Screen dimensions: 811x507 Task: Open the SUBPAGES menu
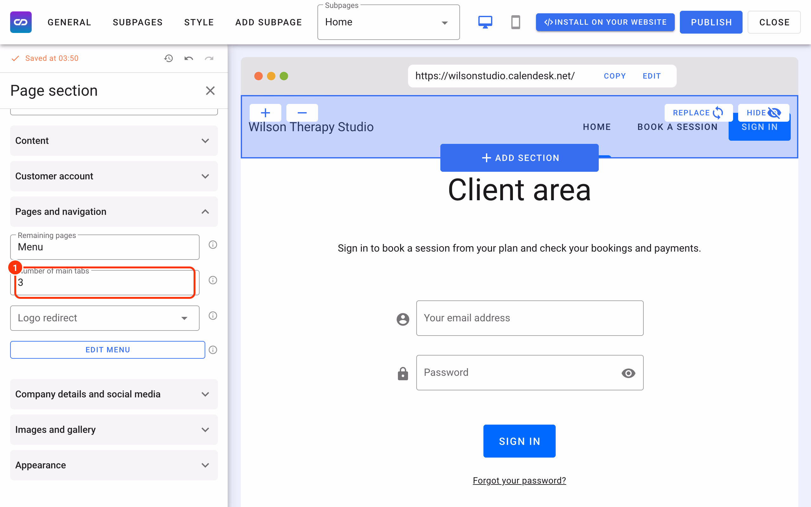(x=137, y=22)
